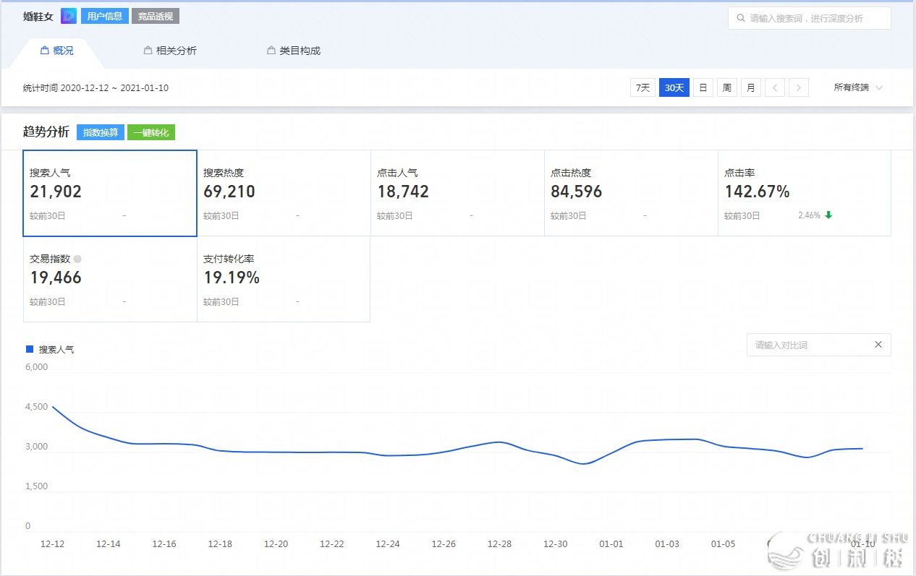
Task: Click the bag icon on 相关分析 tab
Action: tap(148, 51)
